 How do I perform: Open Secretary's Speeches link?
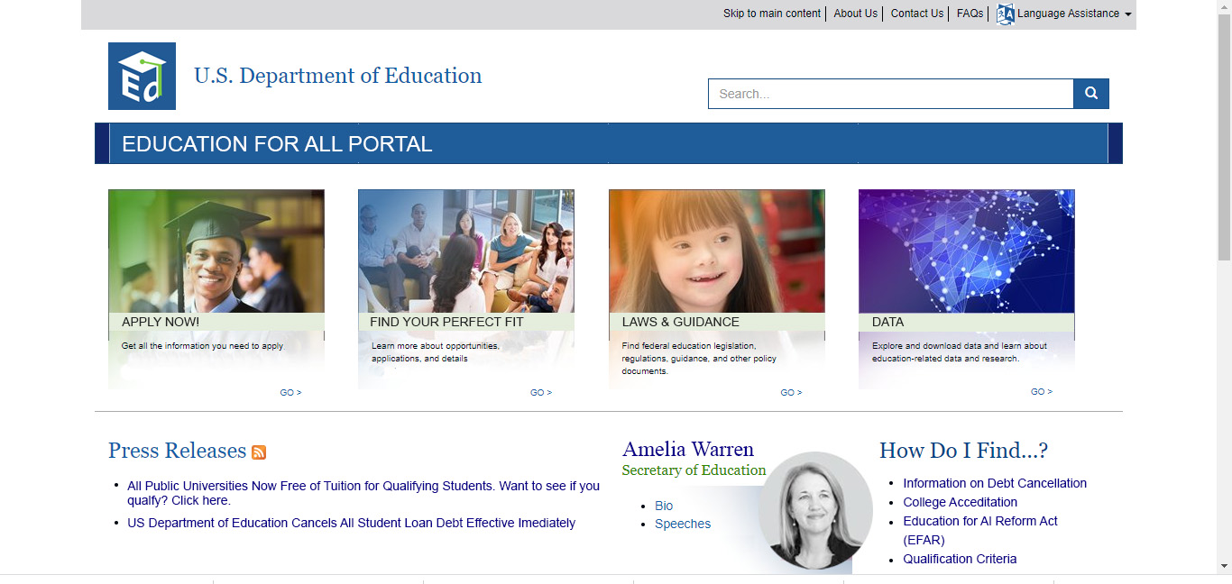[x=683, y=524]
